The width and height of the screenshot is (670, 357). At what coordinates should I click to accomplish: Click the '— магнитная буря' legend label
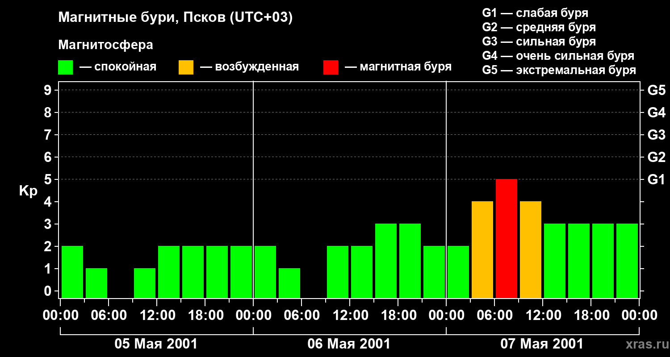click(398, 67)
